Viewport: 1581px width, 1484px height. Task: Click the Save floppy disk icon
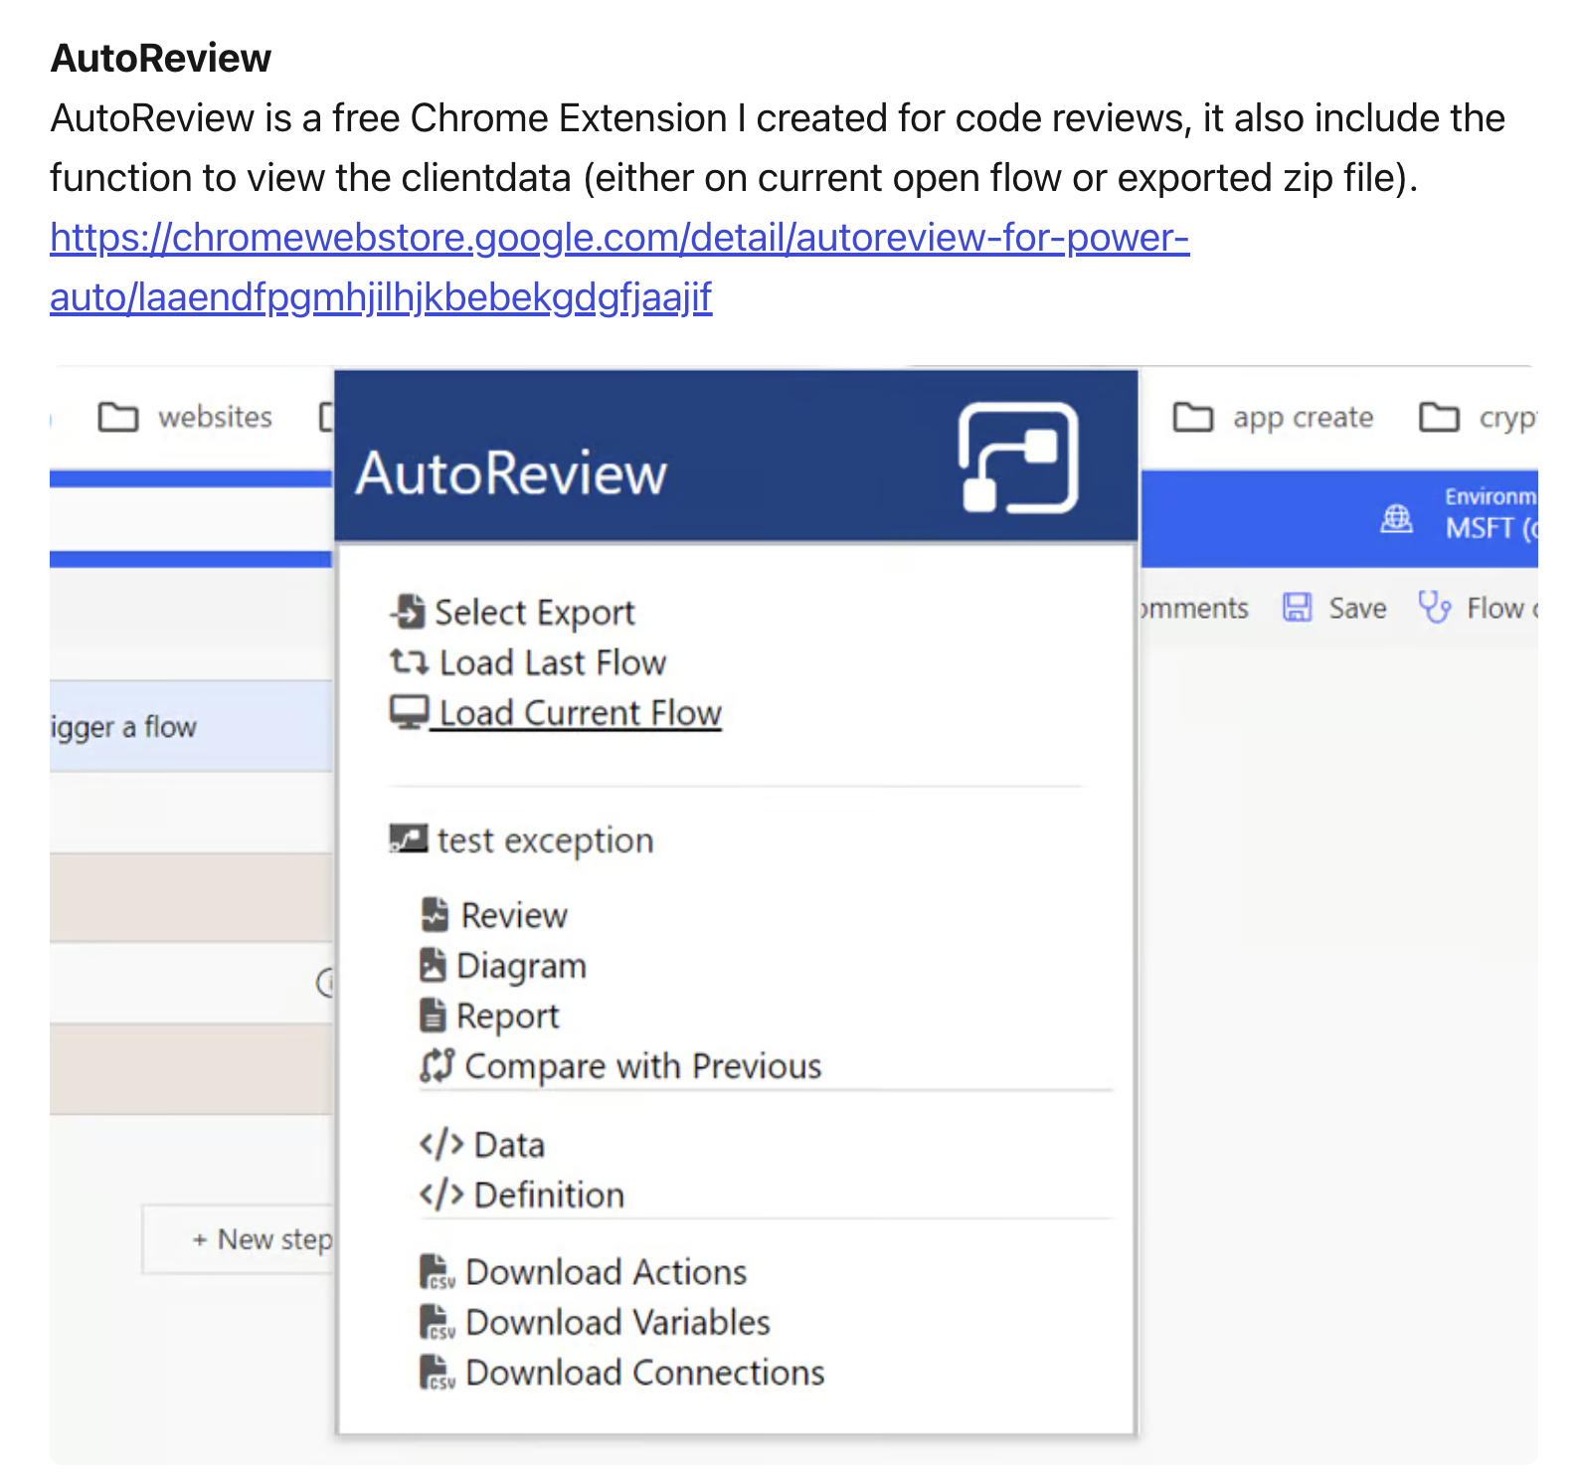[x=1298, y=607]
